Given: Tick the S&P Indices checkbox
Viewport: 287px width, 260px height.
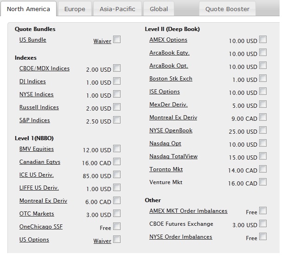Looking at the screenshot, I should point(117,120).
